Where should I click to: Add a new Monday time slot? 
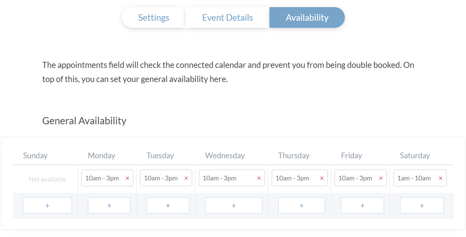tap(109, 206)
